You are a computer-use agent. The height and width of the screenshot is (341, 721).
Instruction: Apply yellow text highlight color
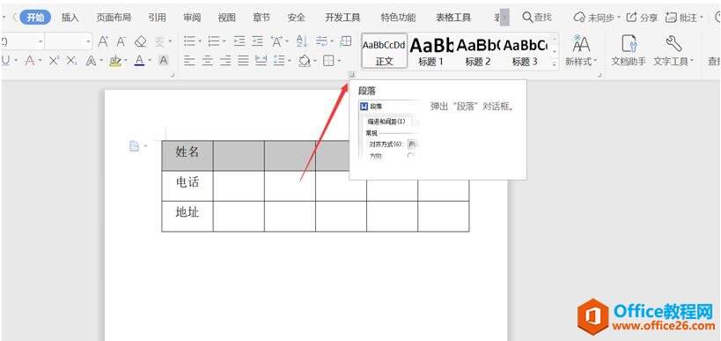(x=115, y=60)
